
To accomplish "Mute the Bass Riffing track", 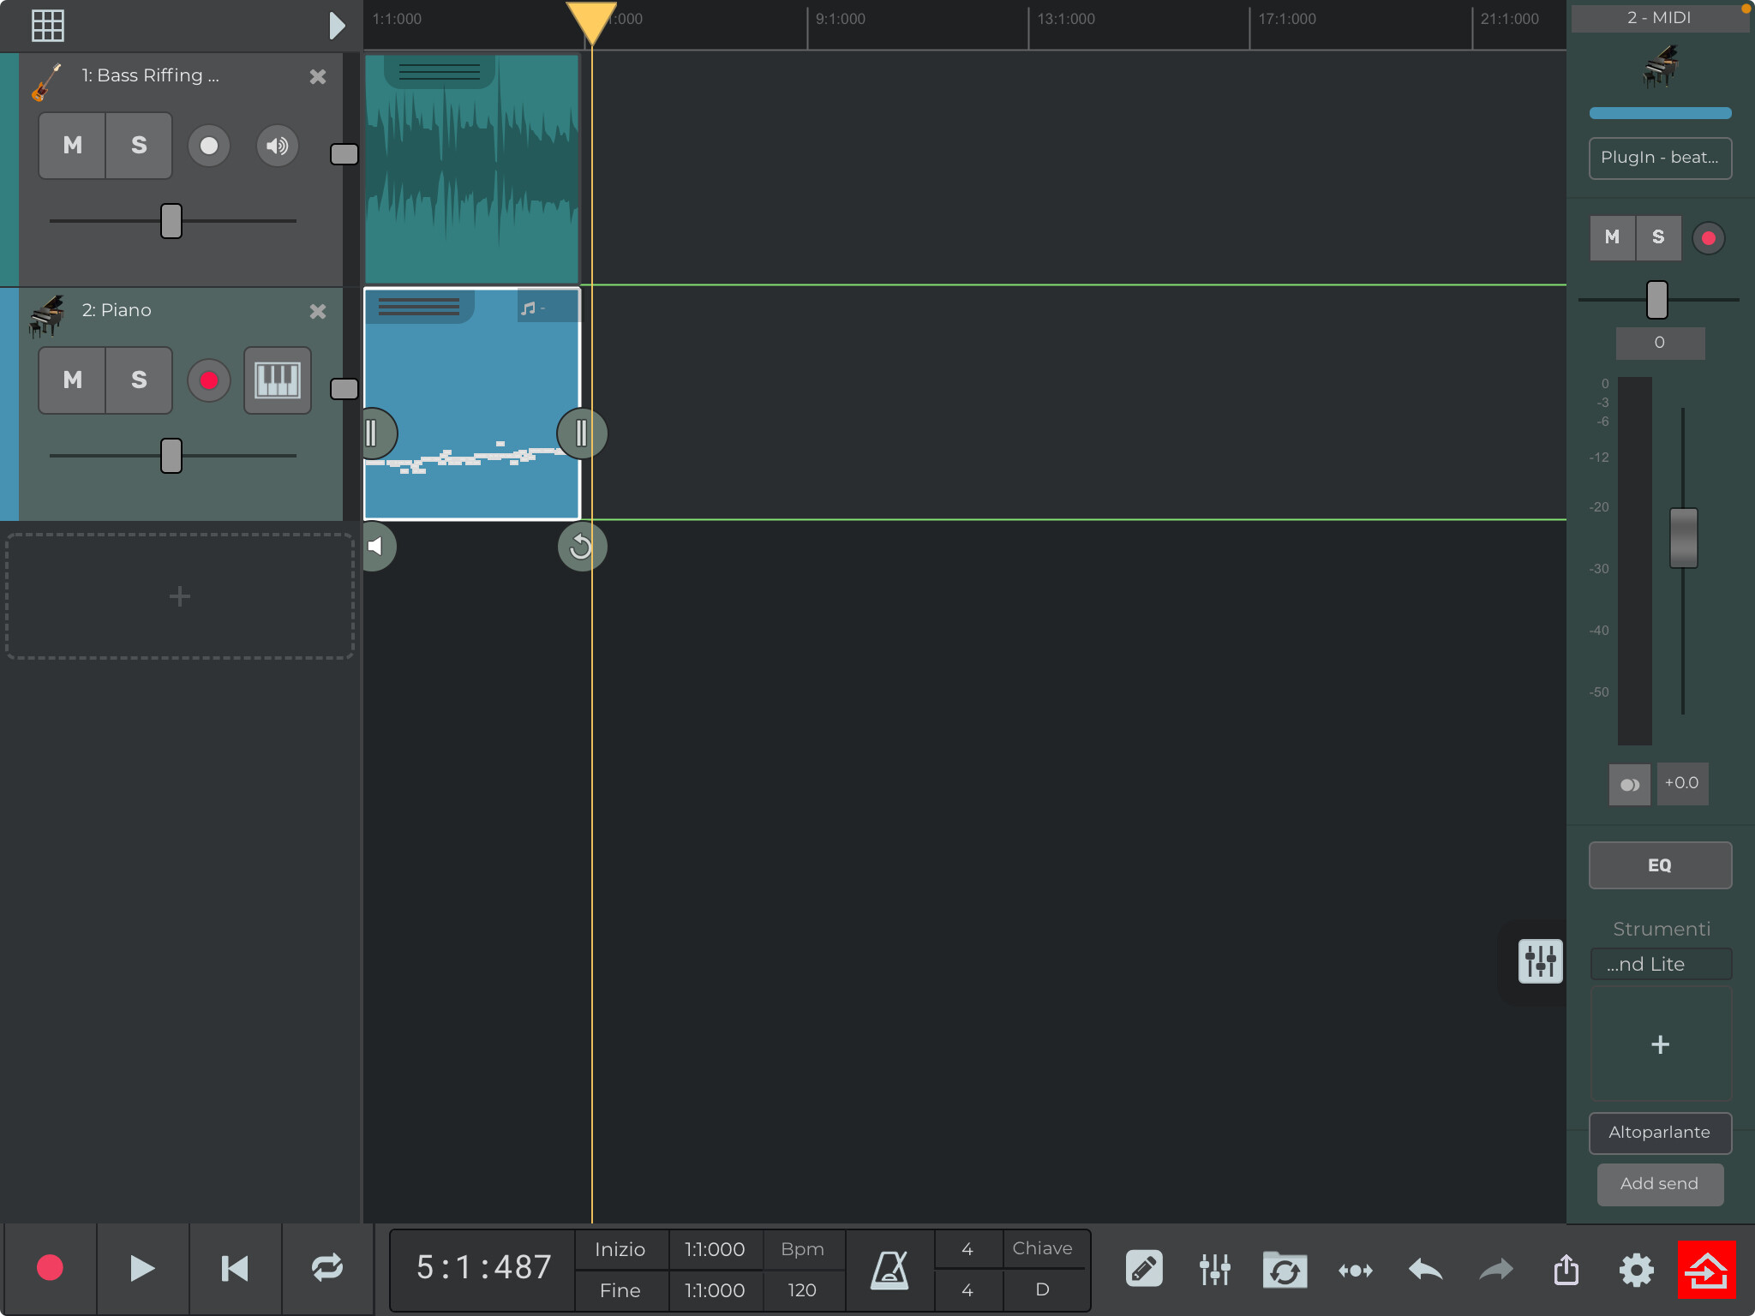I will point(73,146).
